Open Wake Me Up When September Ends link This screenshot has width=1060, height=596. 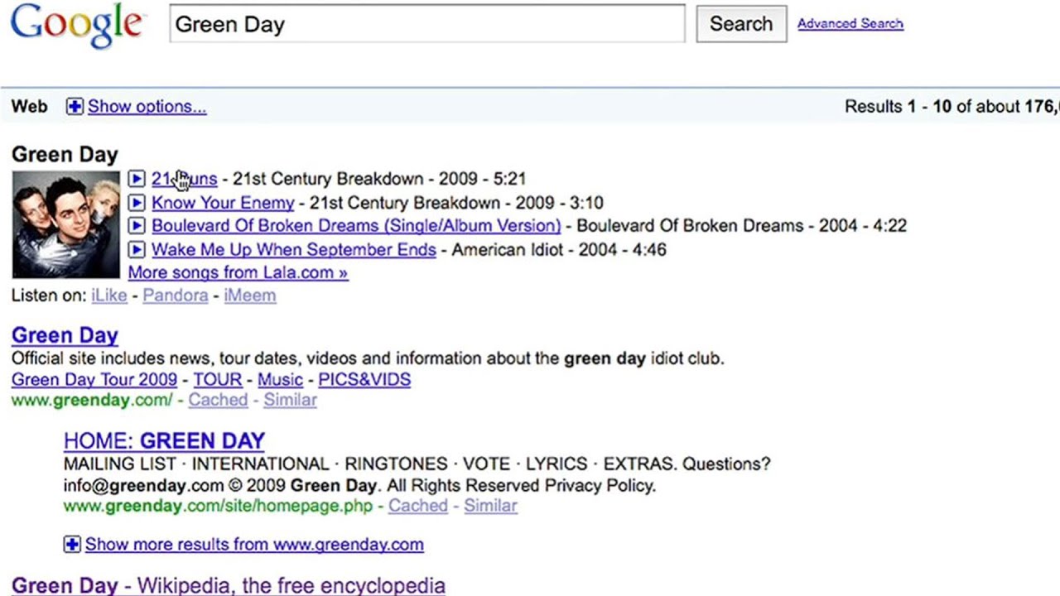click(294, 249)
